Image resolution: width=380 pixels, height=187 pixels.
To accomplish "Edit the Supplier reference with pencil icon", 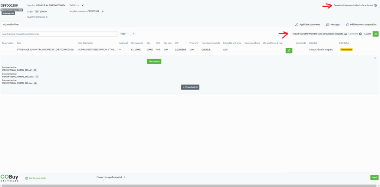I will (x=103, y=12).
